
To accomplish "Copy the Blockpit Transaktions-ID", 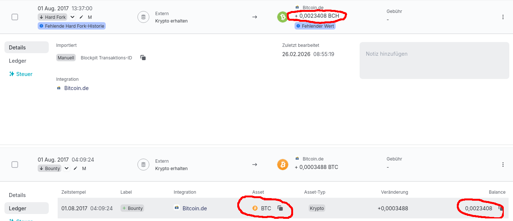I will click(x=143, y=58).
